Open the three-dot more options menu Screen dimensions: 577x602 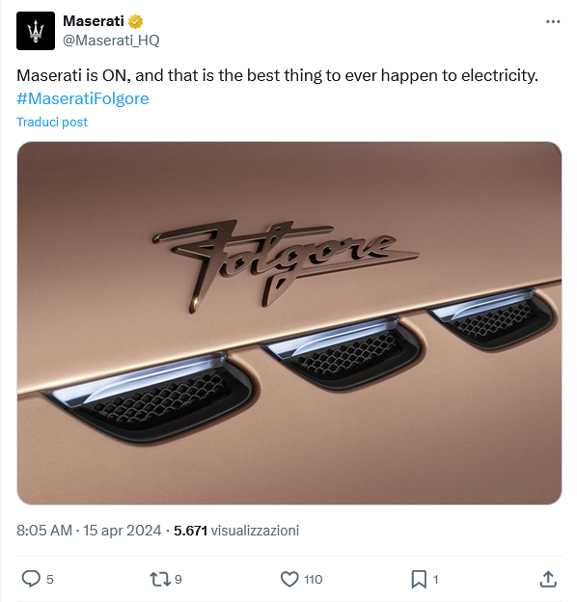coord(553,22)
